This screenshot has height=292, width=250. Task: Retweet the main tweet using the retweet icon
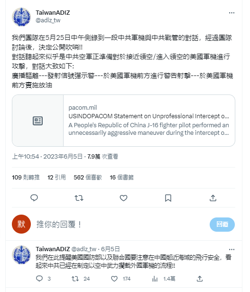tap(79, 198)
